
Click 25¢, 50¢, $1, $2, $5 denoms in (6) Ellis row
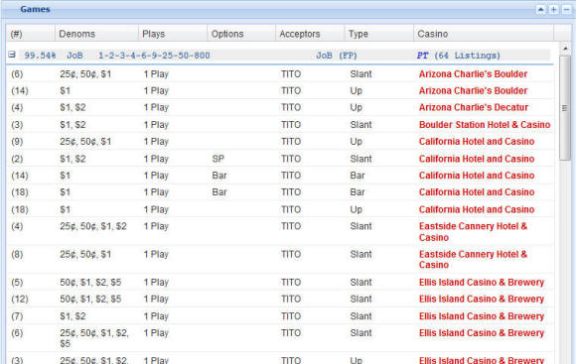click(x=94, y=338)
